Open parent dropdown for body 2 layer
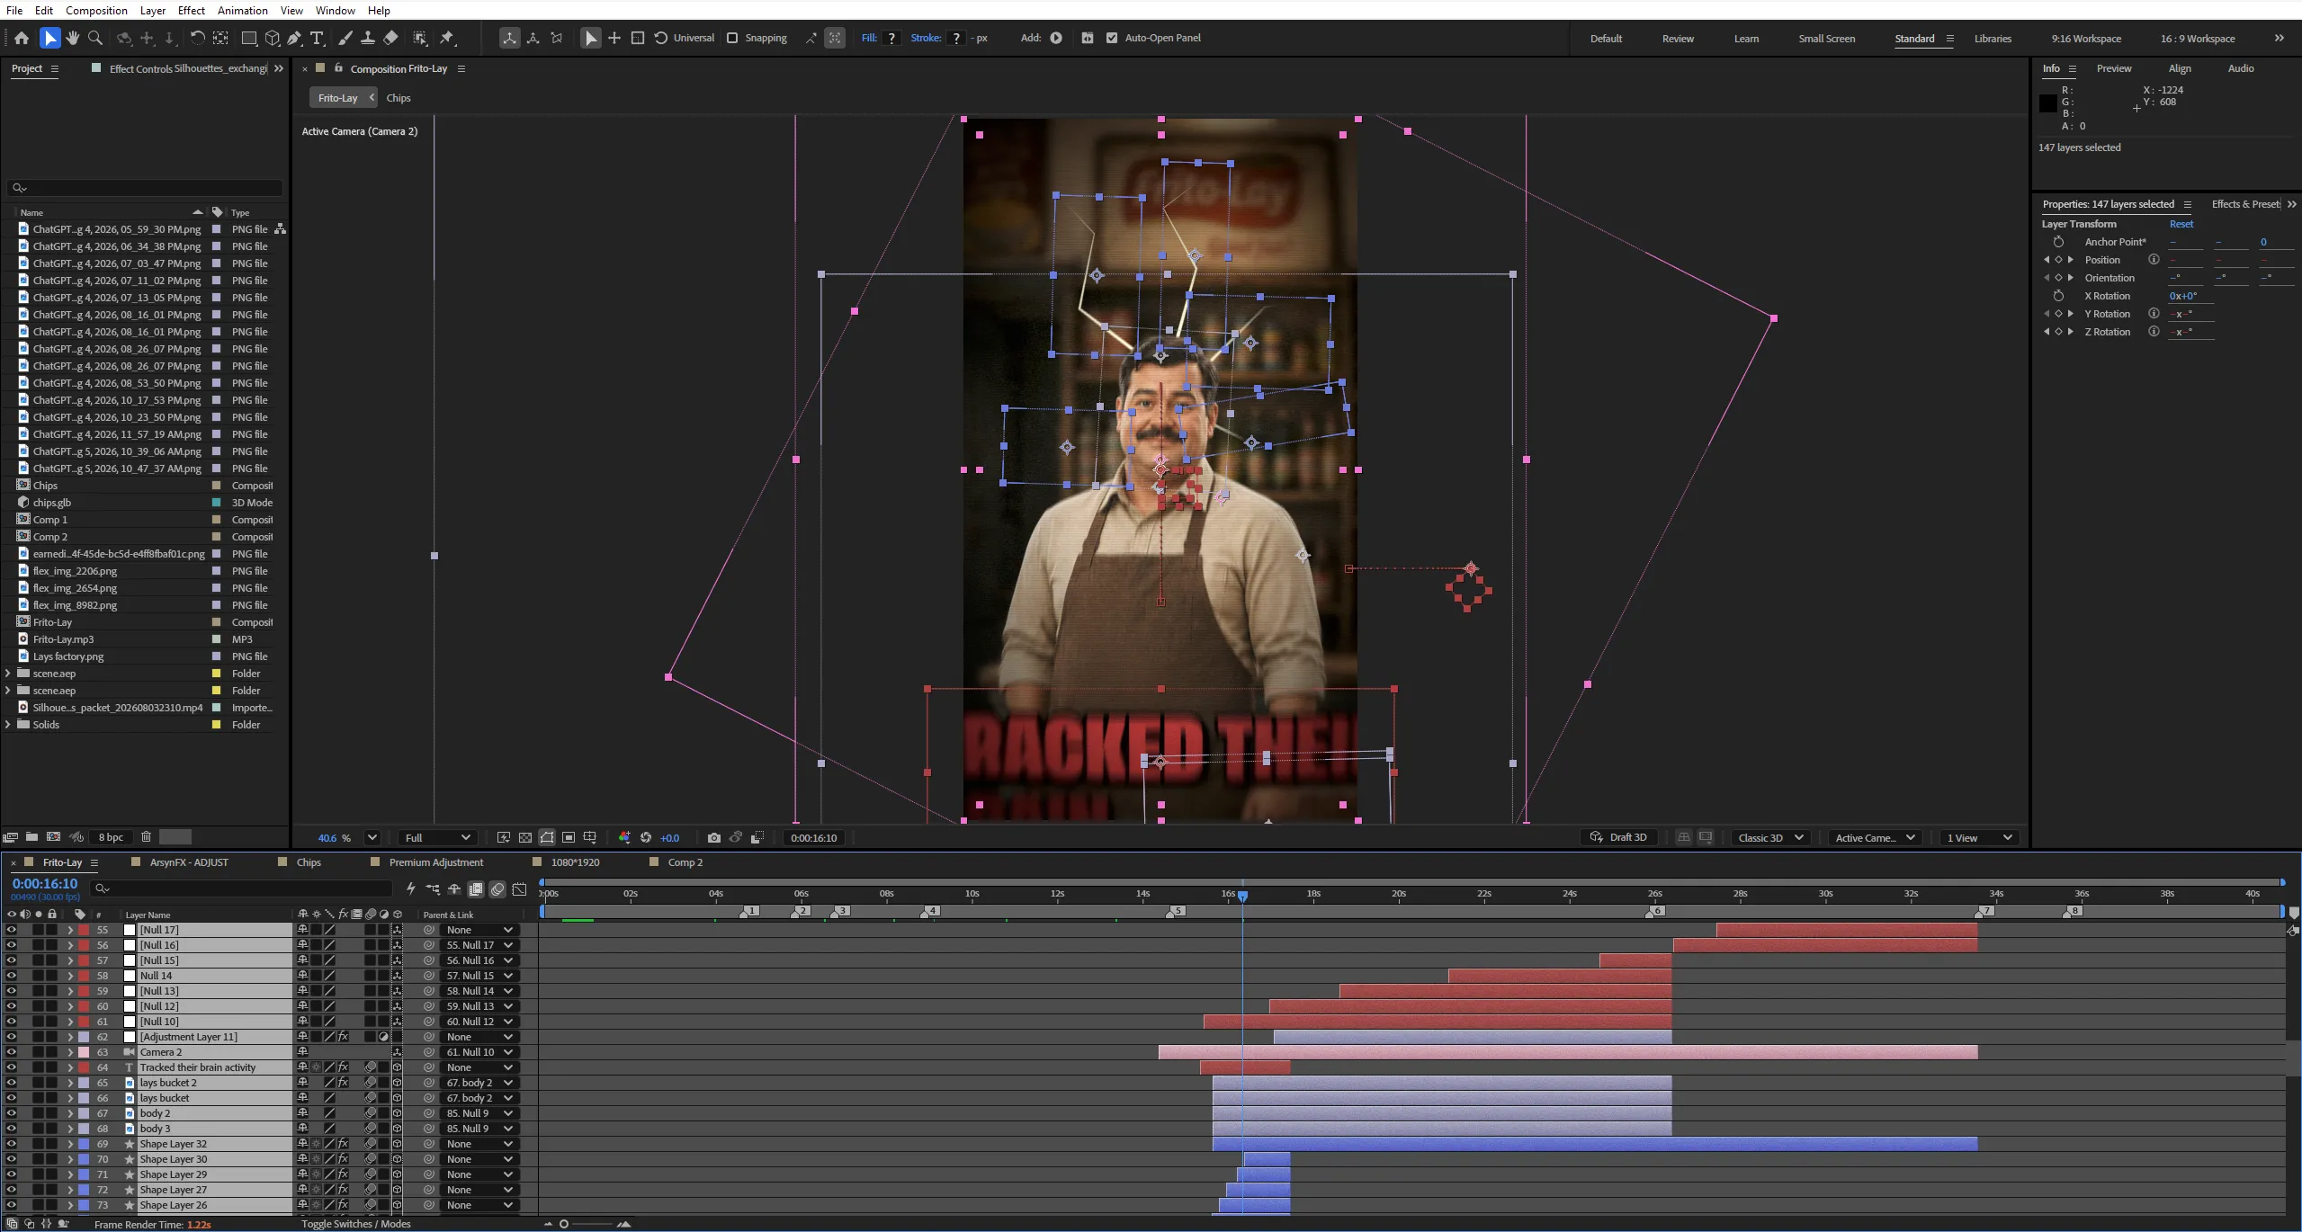Image resolution: width=2302 pixels, height=1232 pixels. pyautogui.click(x=479, y=1113)
